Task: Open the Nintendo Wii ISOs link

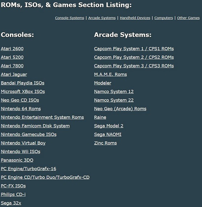Action: [x=20, y=152]
